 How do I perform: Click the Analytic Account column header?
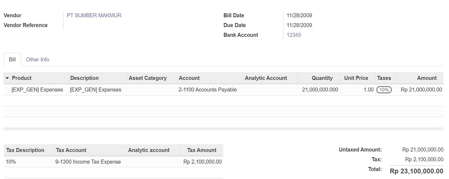tap(266, 78)
